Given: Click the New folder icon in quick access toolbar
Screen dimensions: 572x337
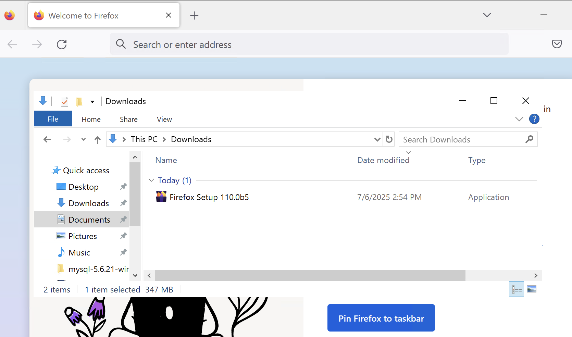Looking at the screenshot, I should coord(79,101).
